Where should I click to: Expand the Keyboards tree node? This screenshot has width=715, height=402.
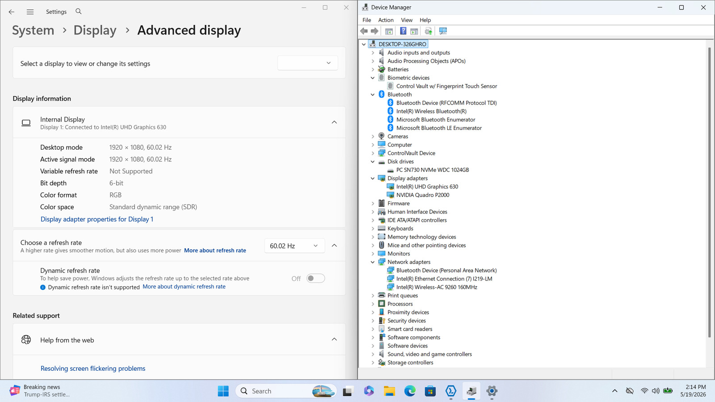coord(373,229)
